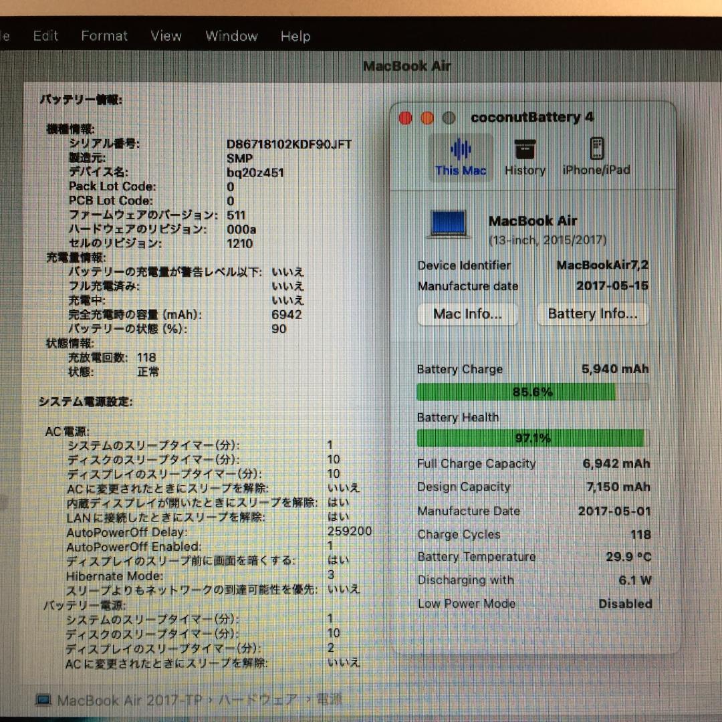Click the Device Identifier value MacBookAir7,2
This screenshot has height=722, width=722.
[x=602, y=265]
